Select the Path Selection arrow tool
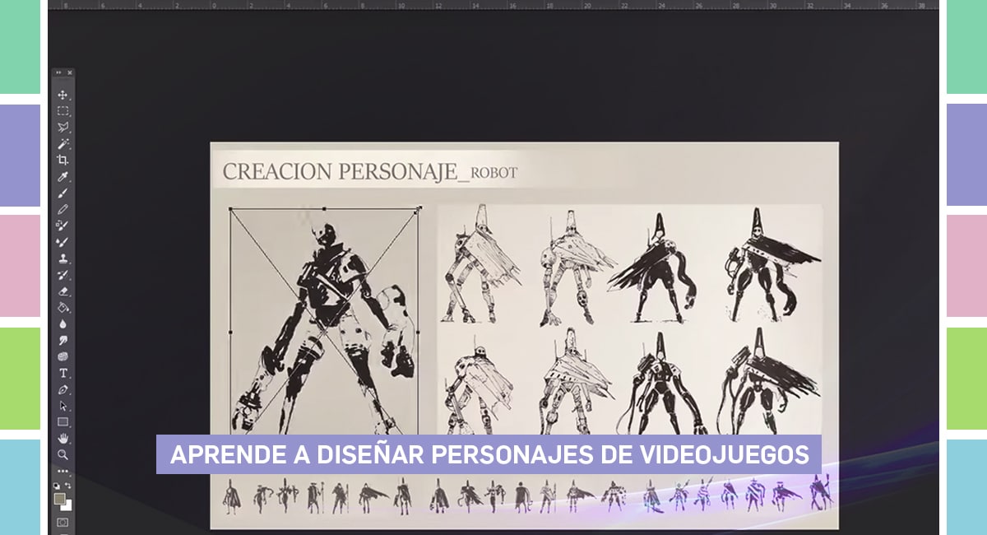 point(63,406)
